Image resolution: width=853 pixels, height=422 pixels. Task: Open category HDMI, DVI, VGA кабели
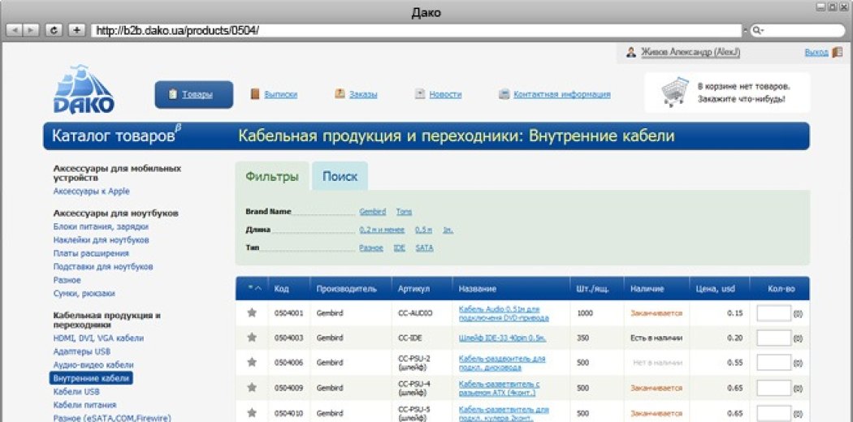(98, 338)
